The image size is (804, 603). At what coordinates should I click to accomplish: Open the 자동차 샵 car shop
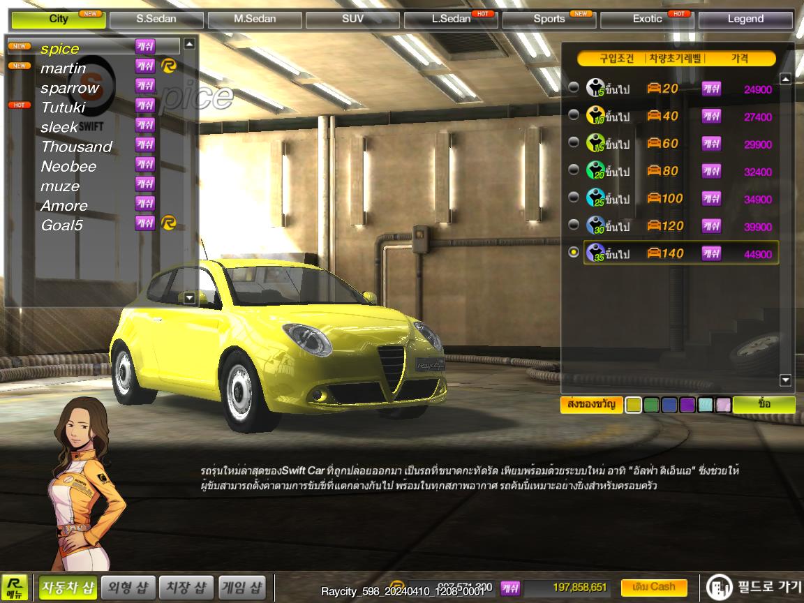click(68, 588)
